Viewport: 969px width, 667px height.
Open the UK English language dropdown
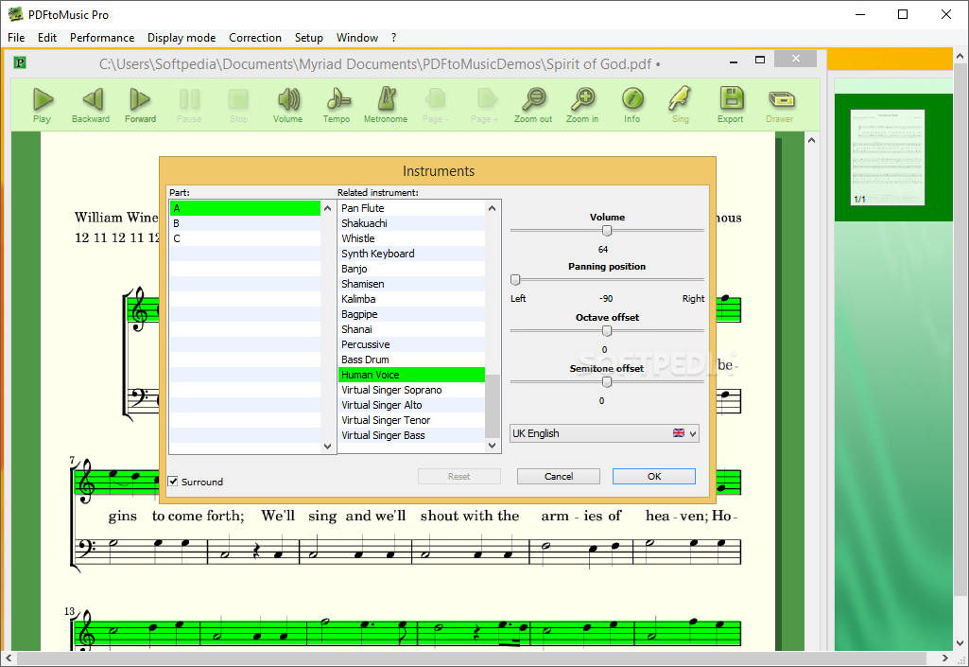[x=604, y=433]
